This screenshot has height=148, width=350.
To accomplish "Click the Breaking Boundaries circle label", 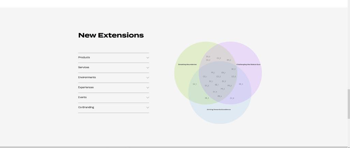I will click(187, 64).
